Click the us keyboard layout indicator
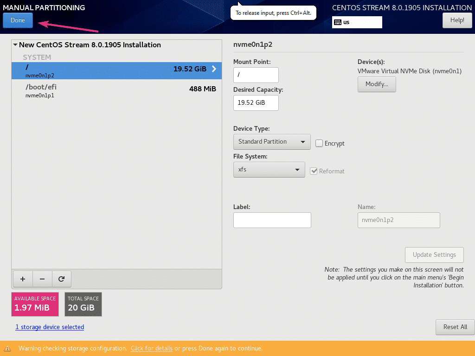Image resolution: width=475 pixels, height=356 pixels. [357, 22]
